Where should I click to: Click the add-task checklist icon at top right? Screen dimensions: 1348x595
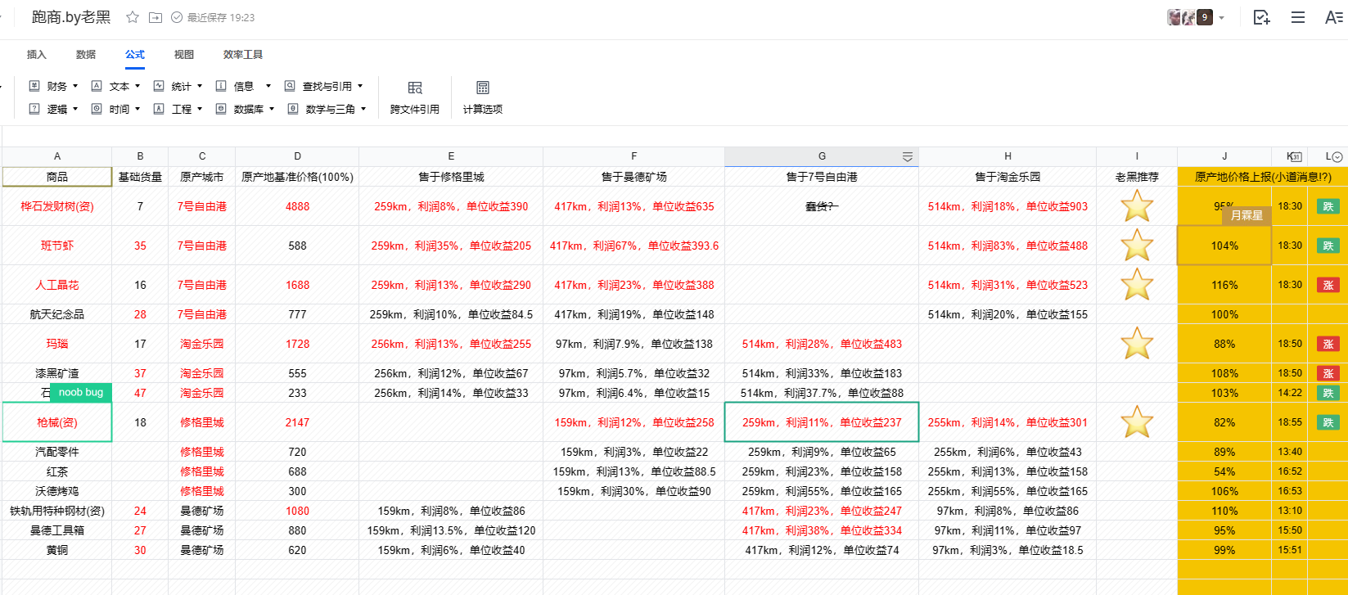coord(1261,17)
